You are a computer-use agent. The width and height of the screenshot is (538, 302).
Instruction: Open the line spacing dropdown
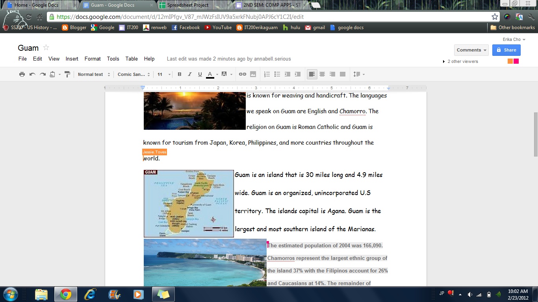pyautogui.click(x=359, y=74)
